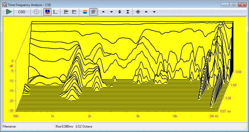Click the -10 dB axis label

click(12, 81)
